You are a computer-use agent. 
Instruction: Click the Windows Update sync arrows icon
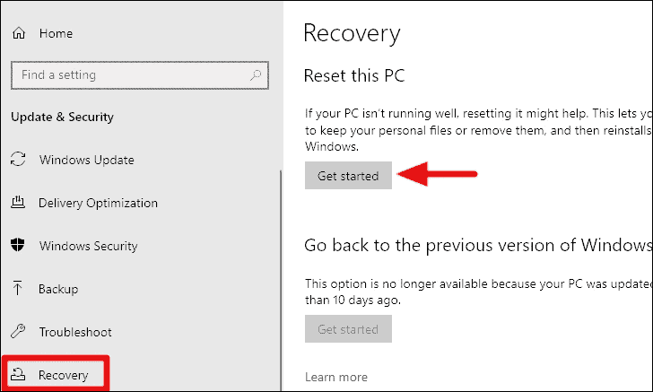[x=18, y=159]
